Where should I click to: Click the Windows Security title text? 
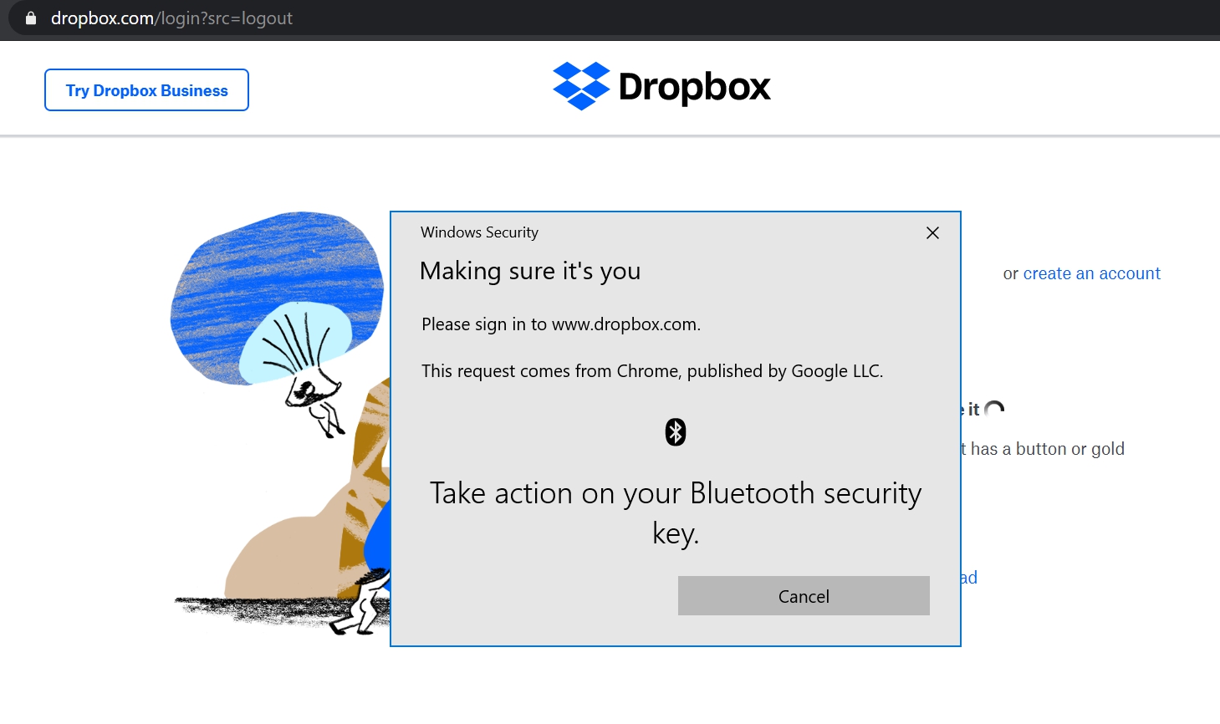[x=479, y=232]
